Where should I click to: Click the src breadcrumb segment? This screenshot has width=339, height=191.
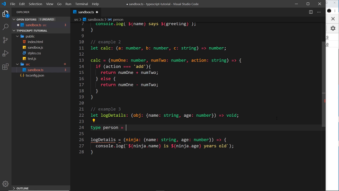(76, 20)
